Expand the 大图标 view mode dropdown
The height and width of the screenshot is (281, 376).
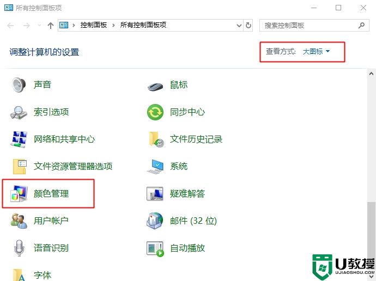point(316,52)
